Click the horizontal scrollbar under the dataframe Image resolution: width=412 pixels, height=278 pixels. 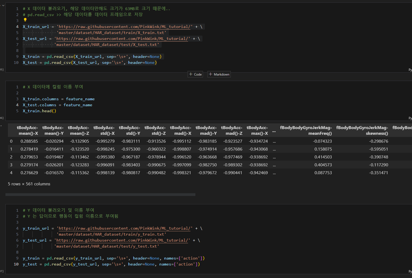click(100, 195)
